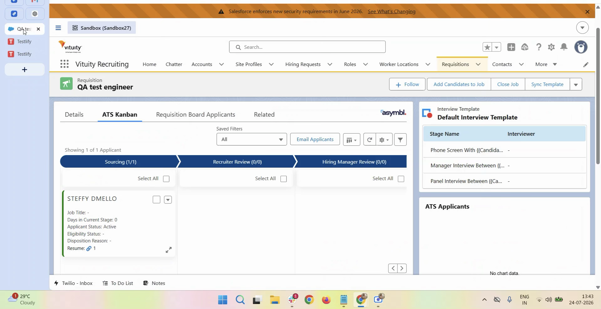Click the Follow button
601x309 pixels.
tap(407, 84)
